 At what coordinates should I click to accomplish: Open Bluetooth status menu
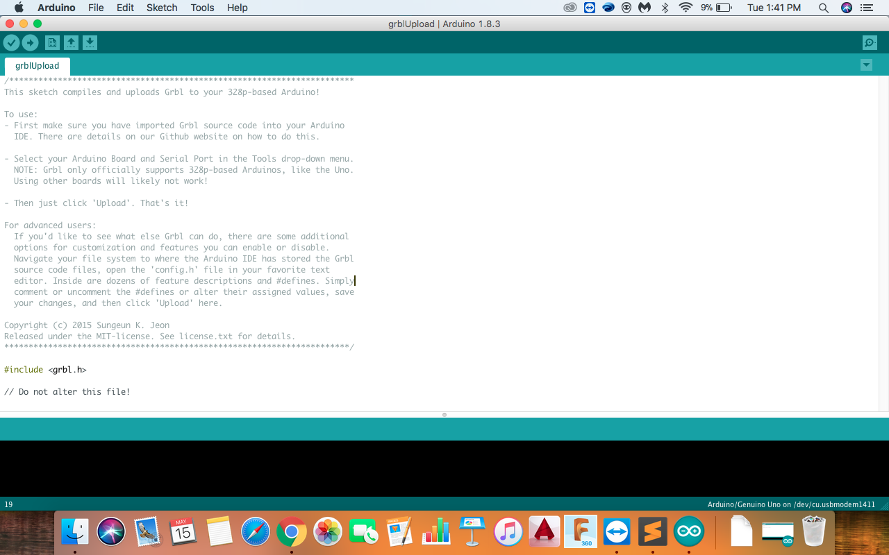665,8
